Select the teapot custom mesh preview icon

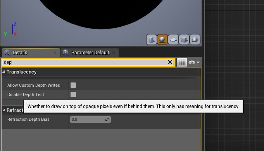[195, 39]
